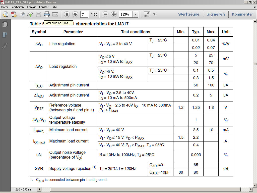Viewport: 257px width, 193px height.
Task: Click horizontal scrollbar right arrow
Action: click(x=251, y=189)
